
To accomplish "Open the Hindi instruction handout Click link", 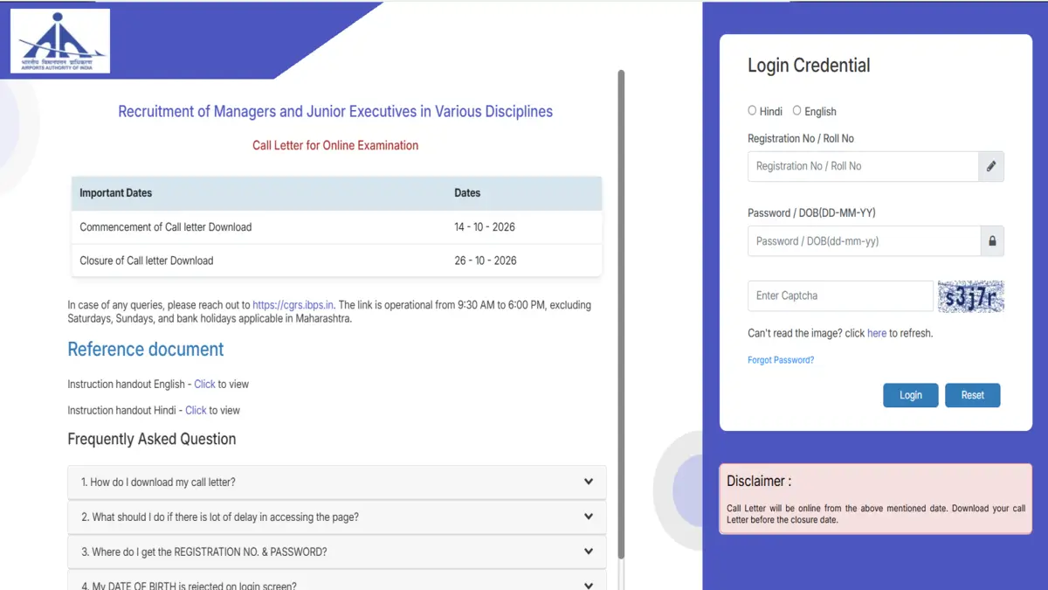I will tap(196, 410).
